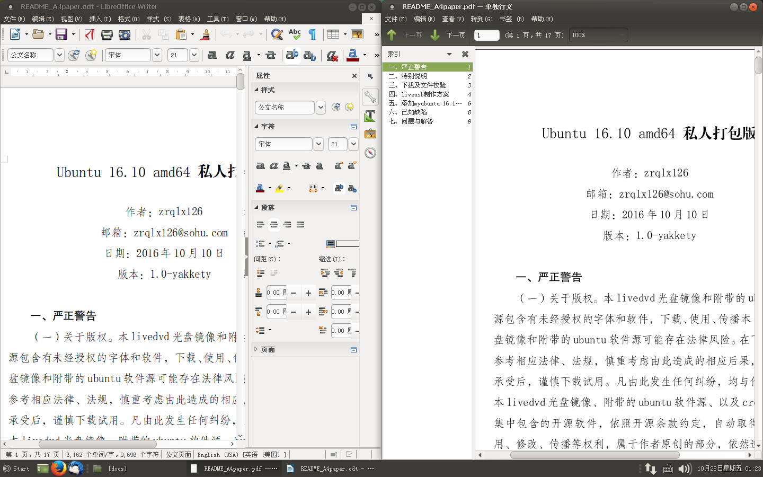Set sidebar paragraph alignment to Justified
The height and width of the screenshot is (477, 763).
(300, 225)
